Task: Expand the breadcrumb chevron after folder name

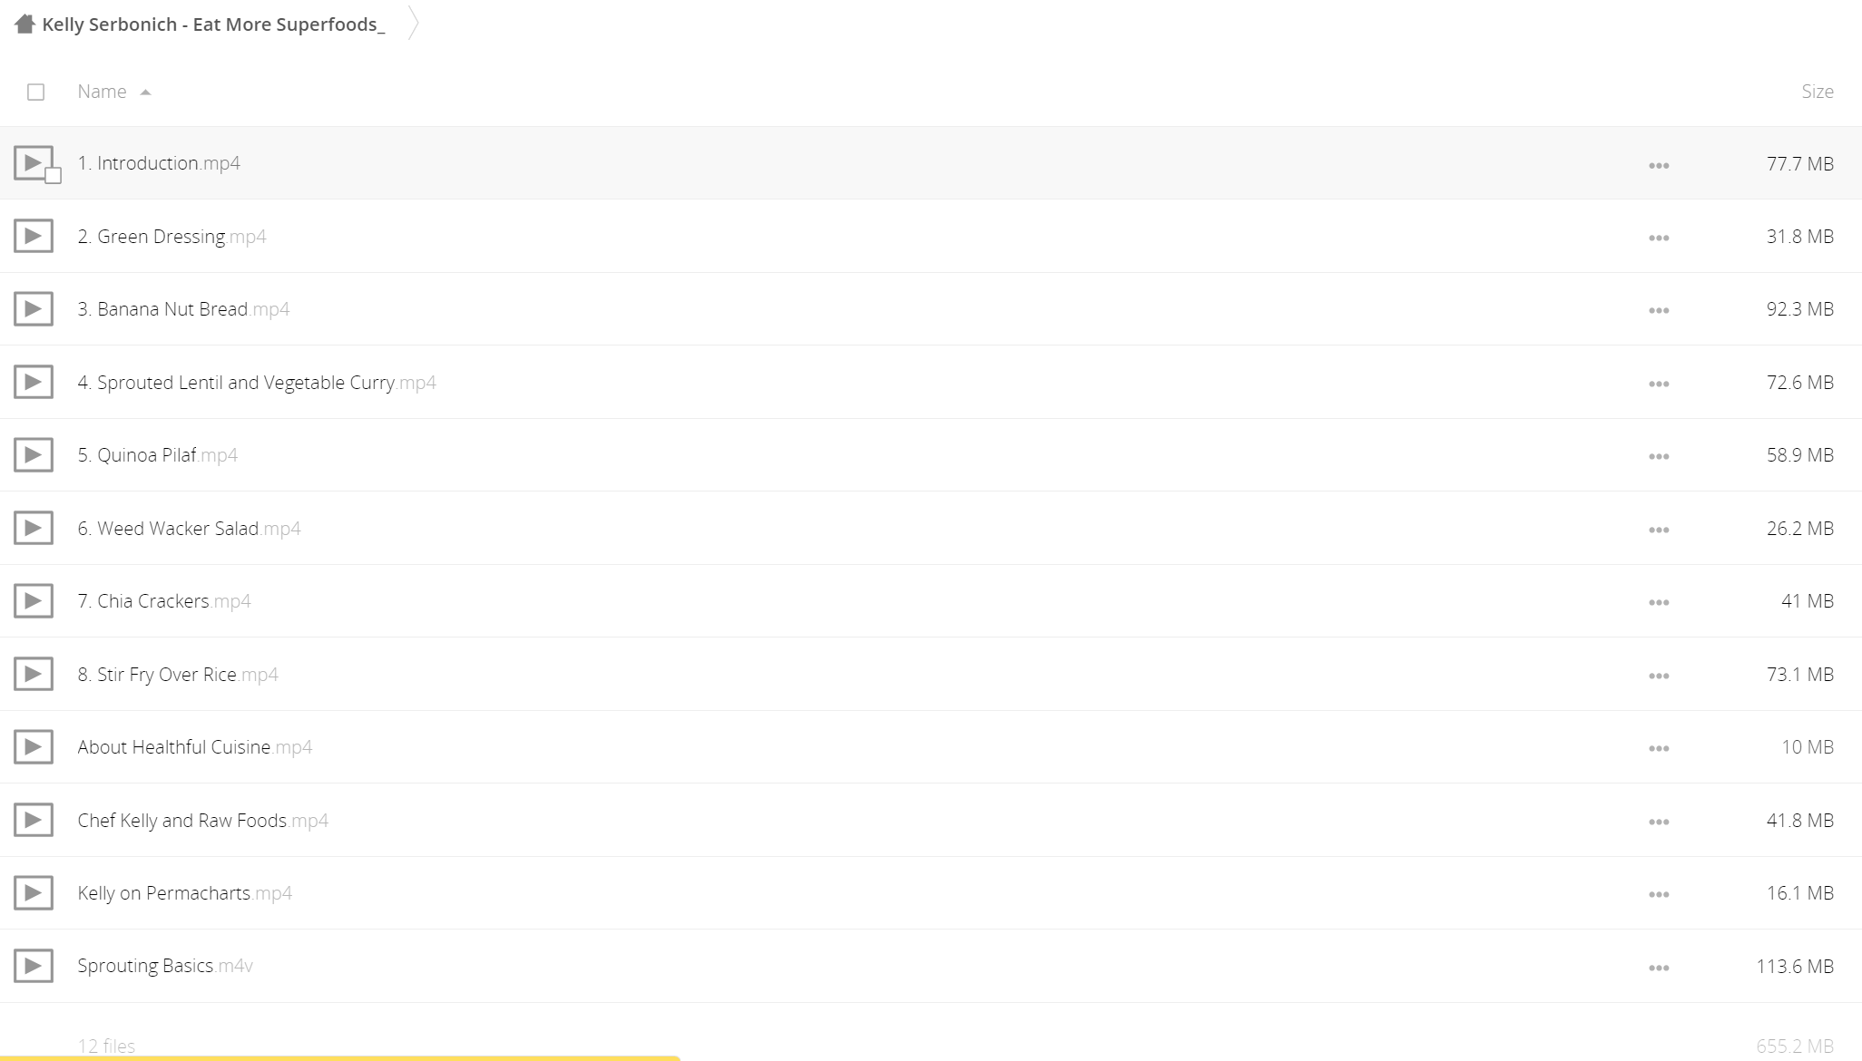Action: coord(413,24)
